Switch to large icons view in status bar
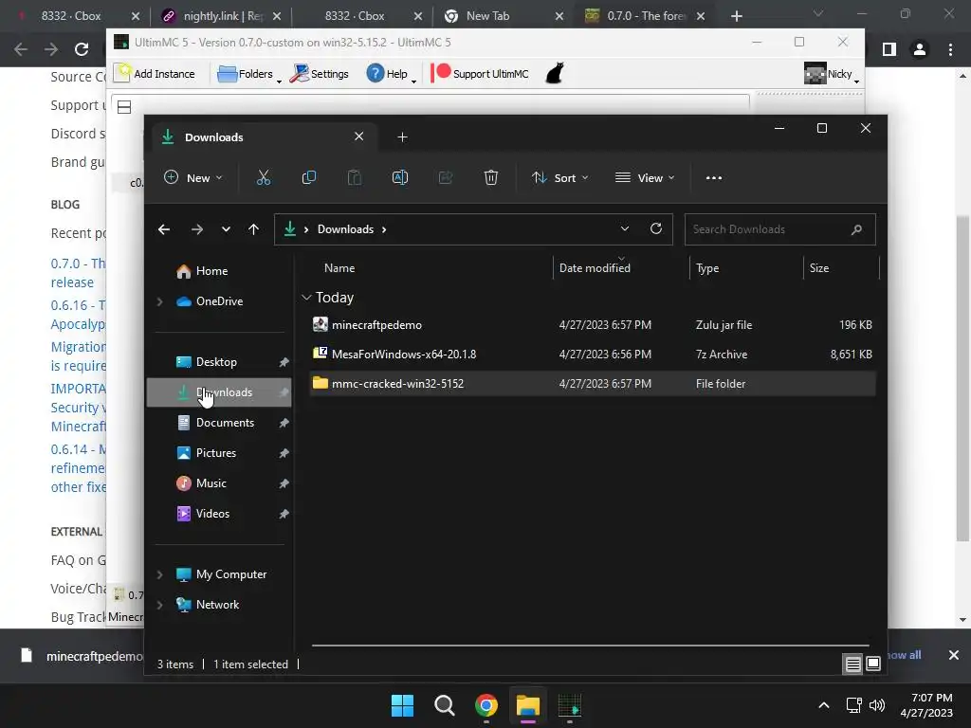The height and width of the screenshot is (728, 971). (x=873, y=664)
